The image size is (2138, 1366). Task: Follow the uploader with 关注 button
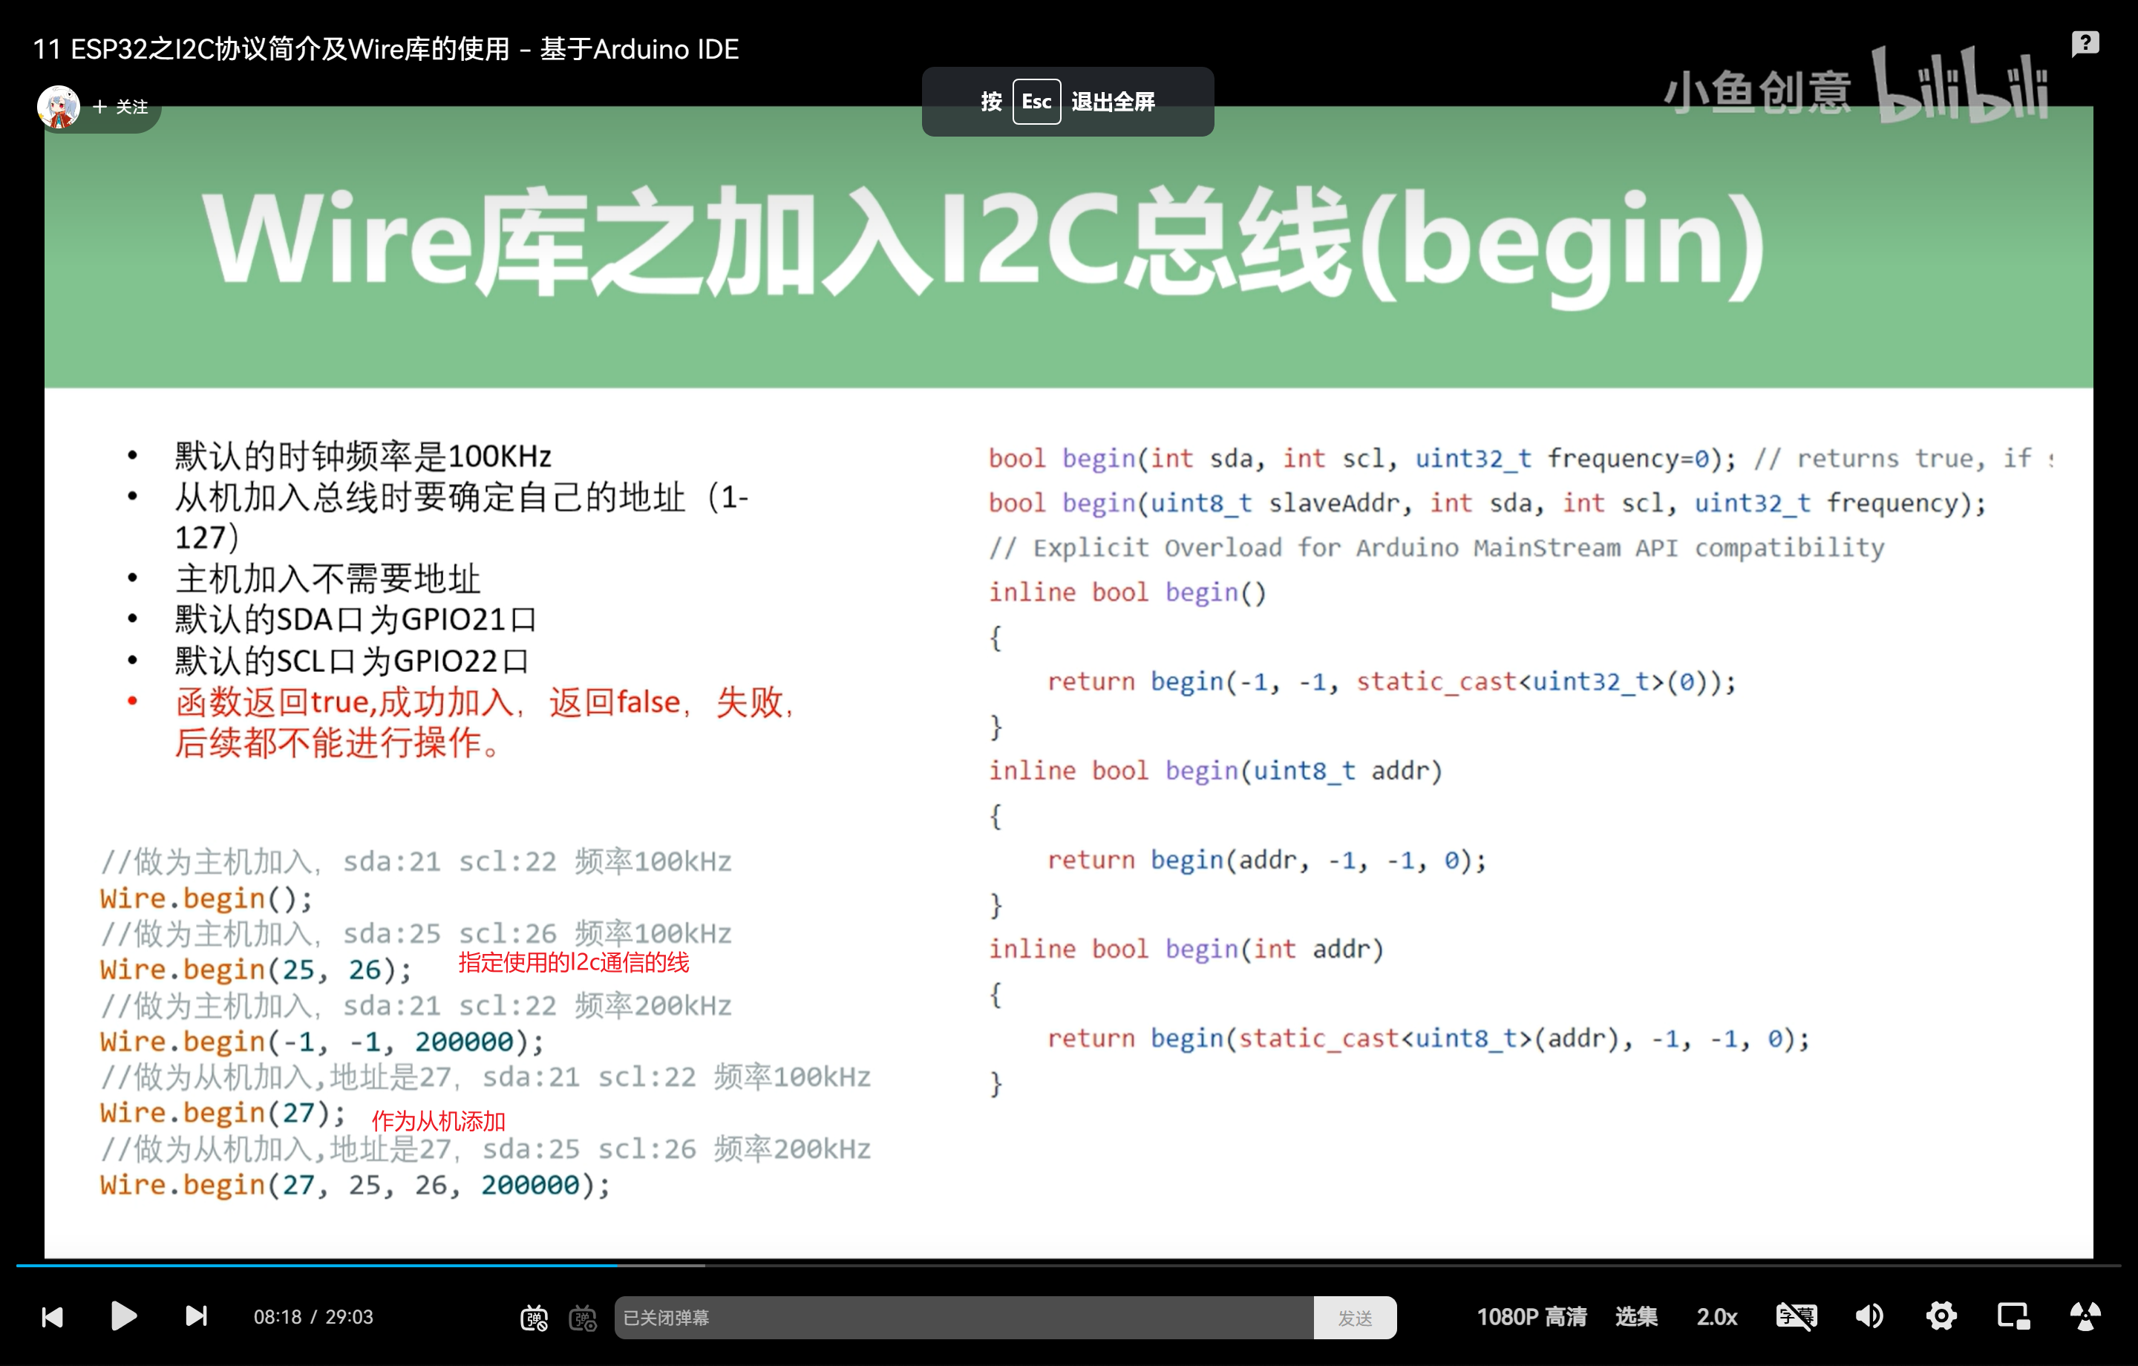(x=122, y=107)
